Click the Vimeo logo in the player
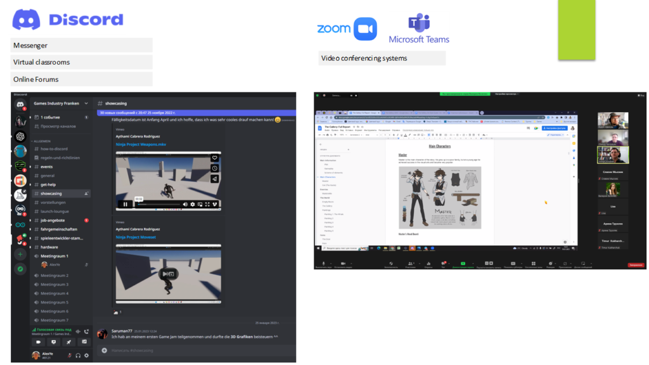 pyautogui.click(x=215, y=205)
